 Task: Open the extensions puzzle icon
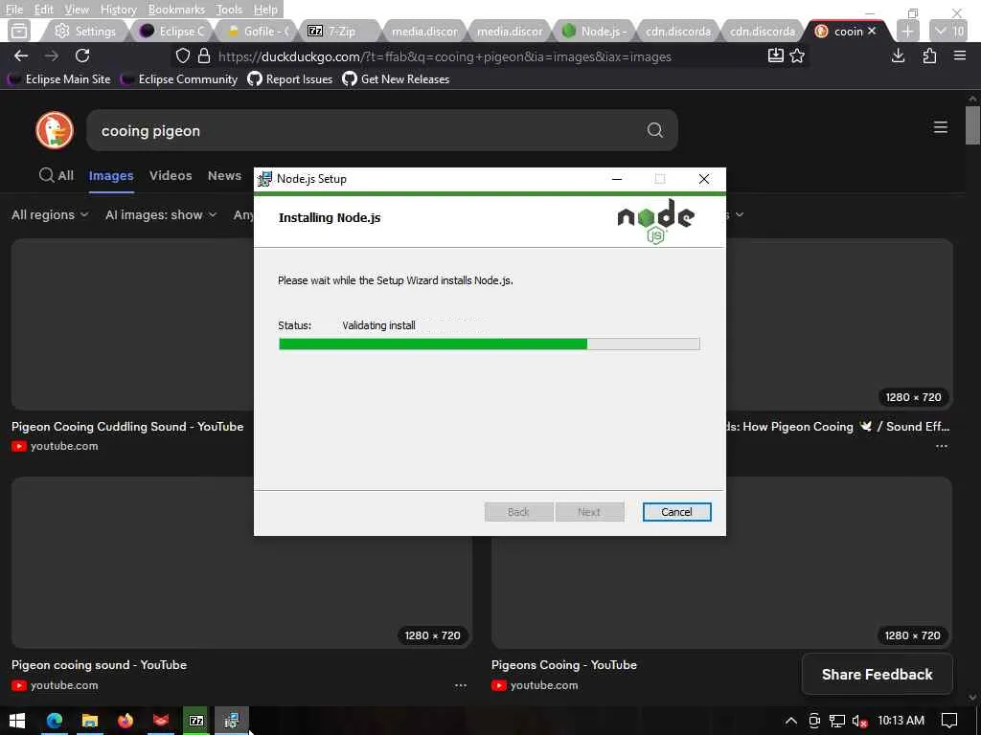tap(929, 56)
